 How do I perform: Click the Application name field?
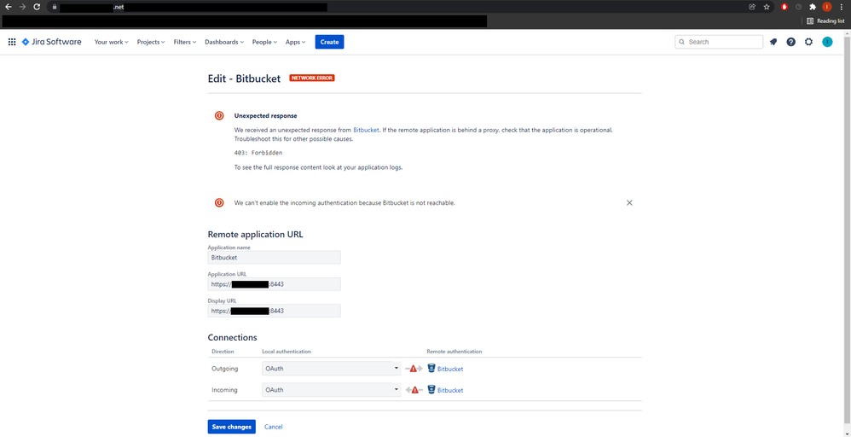tap(274, 258)
